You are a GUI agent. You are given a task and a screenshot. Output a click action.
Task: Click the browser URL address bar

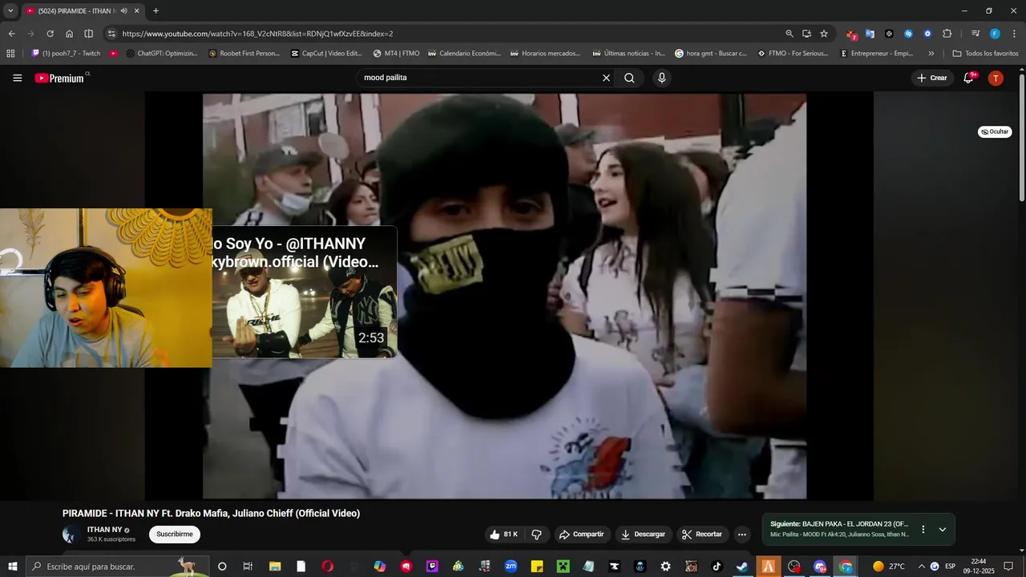449,34
